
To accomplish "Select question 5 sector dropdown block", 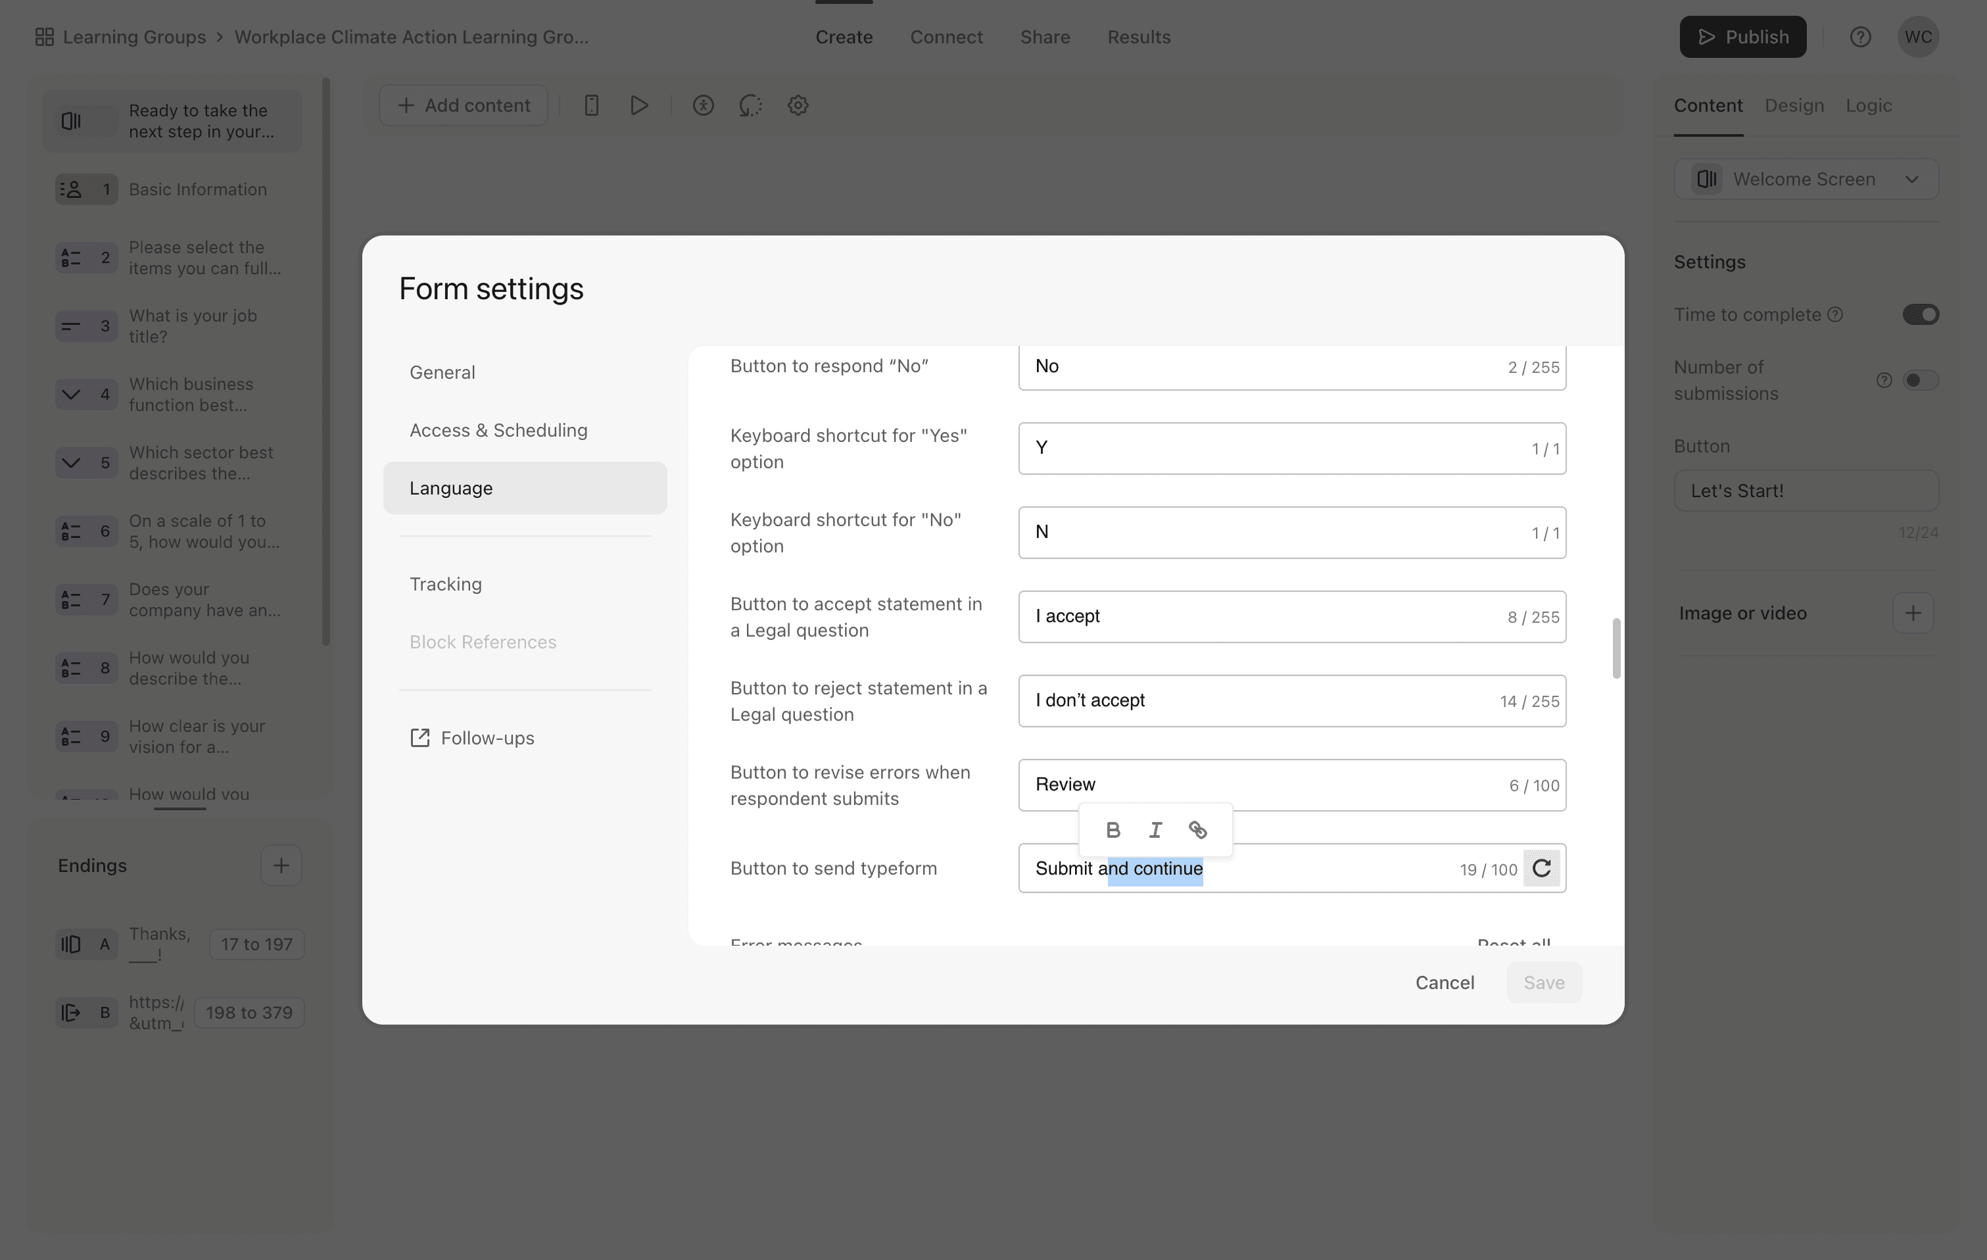I will pyautogui.click(x=172, y=463).
